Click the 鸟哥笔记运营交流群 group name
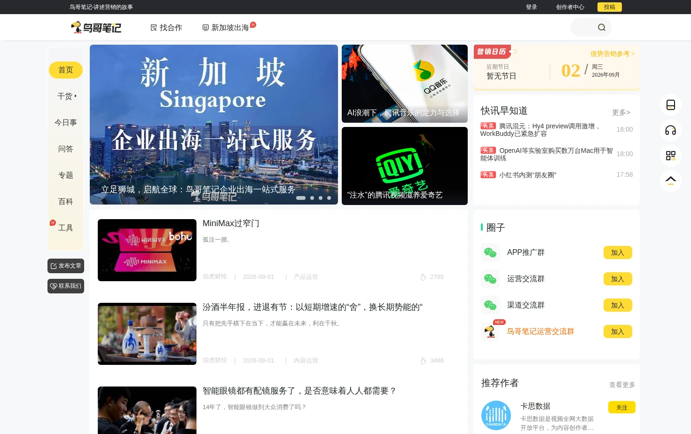 coord(541,331)
